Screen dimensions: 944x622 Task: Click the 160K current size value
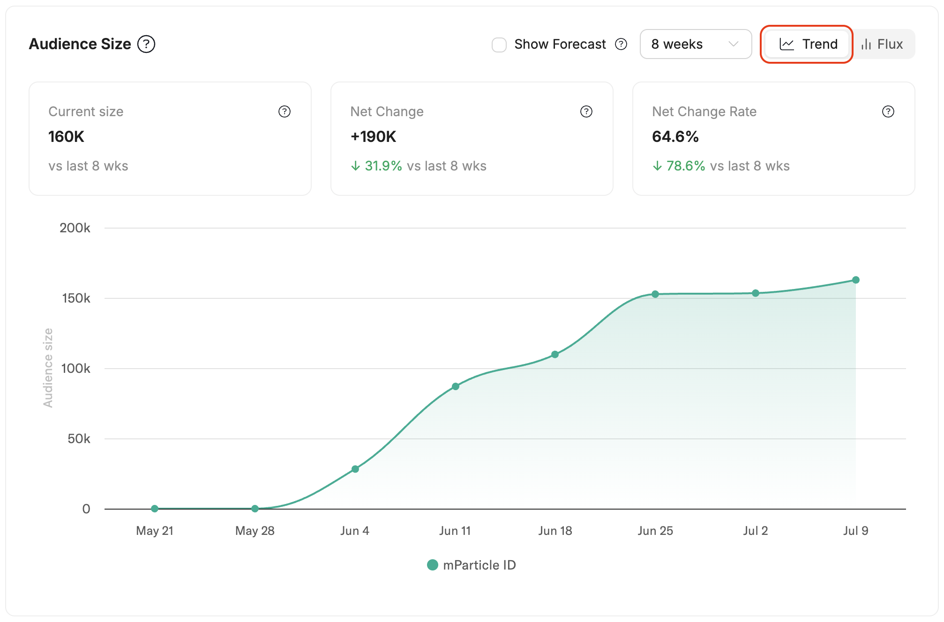66,137
